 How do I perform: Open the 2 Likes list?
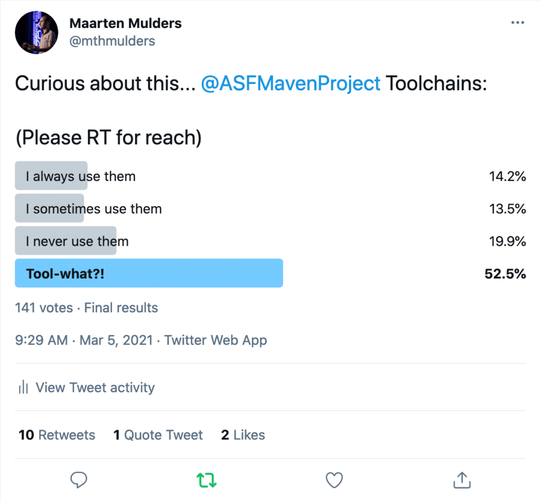pyautogui.click(x=243, y=435)
